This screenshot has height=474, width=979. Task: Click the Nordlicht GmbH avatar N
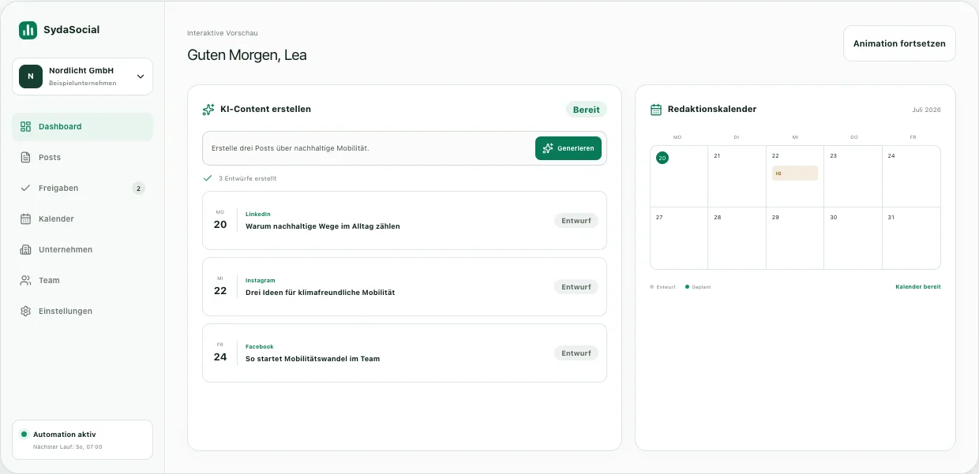coord(31,77)
